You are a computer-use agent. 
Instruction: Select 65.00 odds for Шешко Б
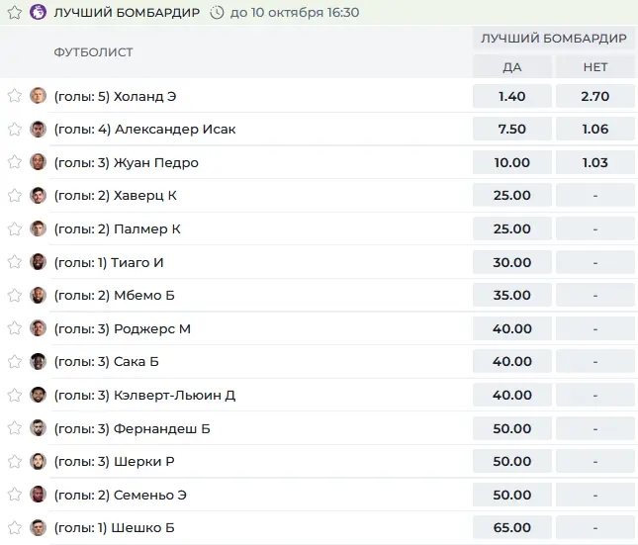(511, 528)
